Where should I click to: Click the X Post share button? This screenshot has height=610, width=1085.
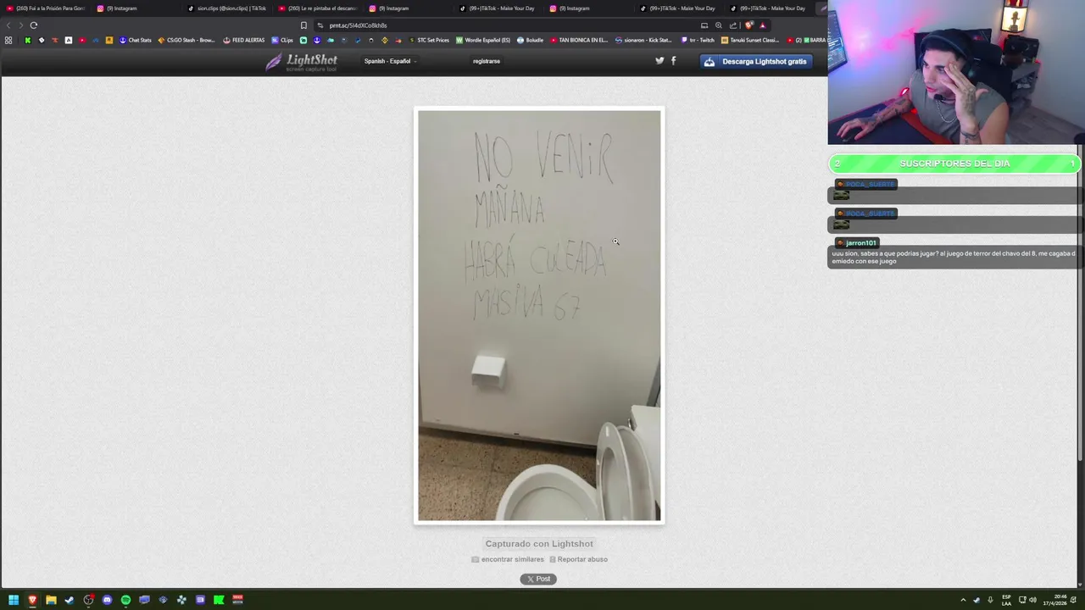coord(538,579)
